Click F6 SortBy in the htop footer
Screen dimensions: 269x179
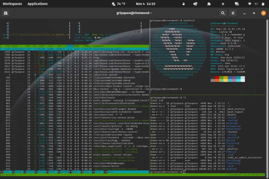63,172
